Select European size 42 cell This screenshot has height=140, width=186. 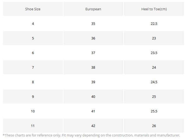[x=93, y=126]
